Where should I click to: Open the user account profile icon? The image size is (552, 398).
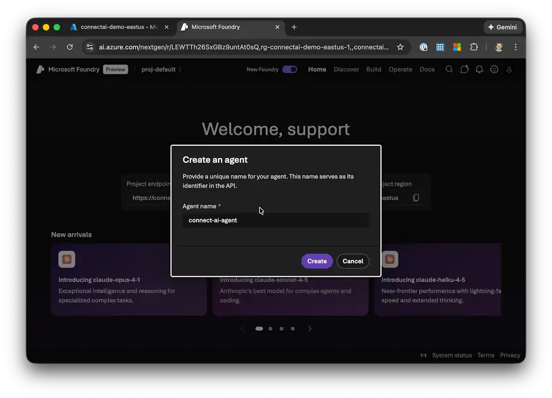coord(509,69)
